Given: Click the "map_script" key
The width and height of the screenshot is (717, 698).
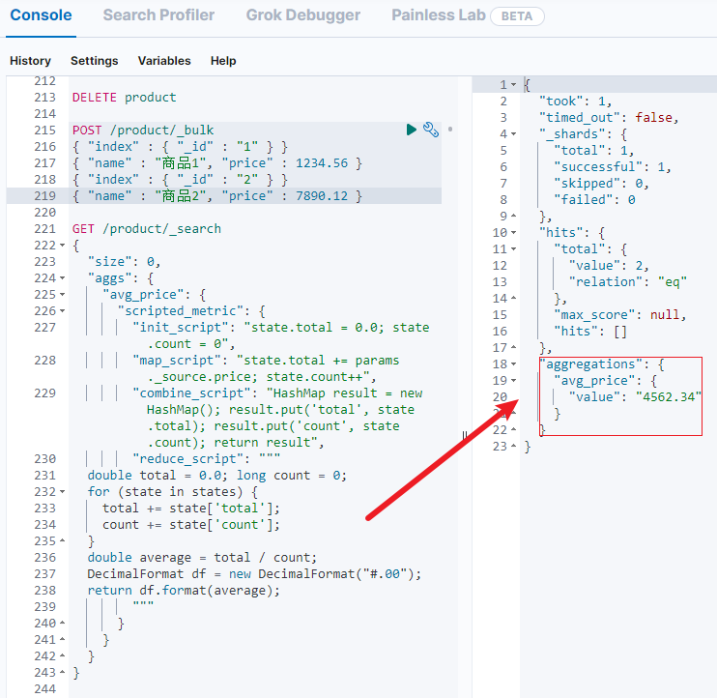Looking at the screenshot, I should pos(177,361).
